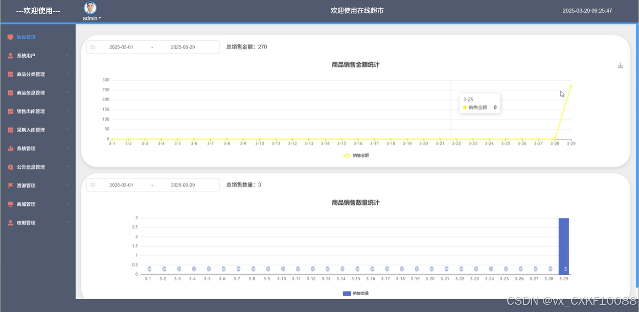Expand the 商品信息管理 submenu arrow

point(67,92)
